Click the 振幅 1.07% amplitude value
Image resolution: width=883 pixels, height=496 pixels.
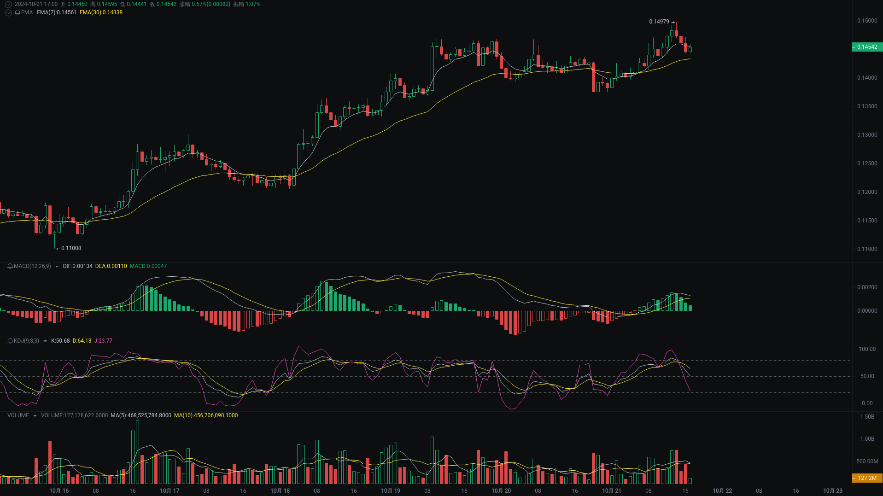247,4
